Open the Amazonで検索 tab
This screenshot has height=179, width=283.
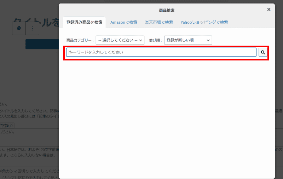pyautogui.click(x=123, y=22)
